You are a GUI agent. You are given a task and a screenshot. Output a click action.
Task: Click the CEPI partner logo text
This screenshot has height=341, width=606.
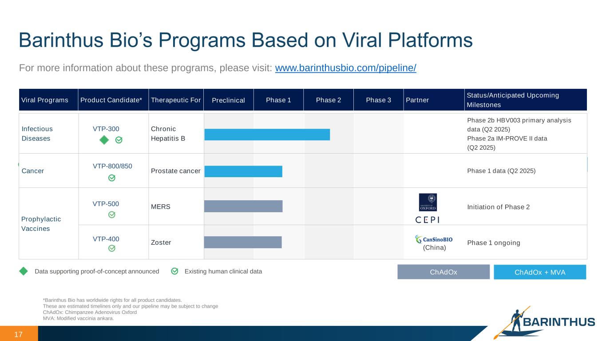427,220
